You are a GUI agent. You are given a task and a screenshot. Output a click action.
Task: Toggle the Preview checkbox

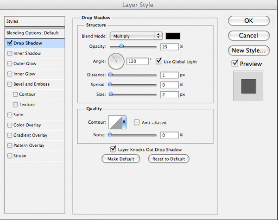[x=235, y=63]
